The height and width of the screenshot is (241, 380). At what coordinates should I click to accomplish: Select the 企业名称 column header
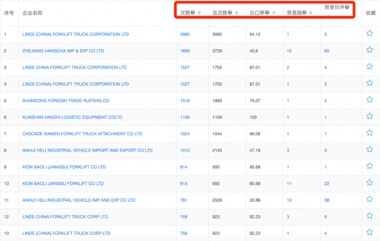coord(32,13)
